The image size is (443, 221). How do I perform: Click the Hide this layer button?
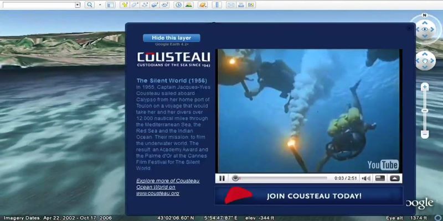[171, 38]
